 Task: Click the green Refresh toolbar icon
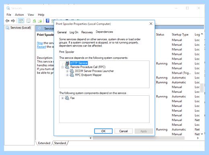click(x=35, y=21)
